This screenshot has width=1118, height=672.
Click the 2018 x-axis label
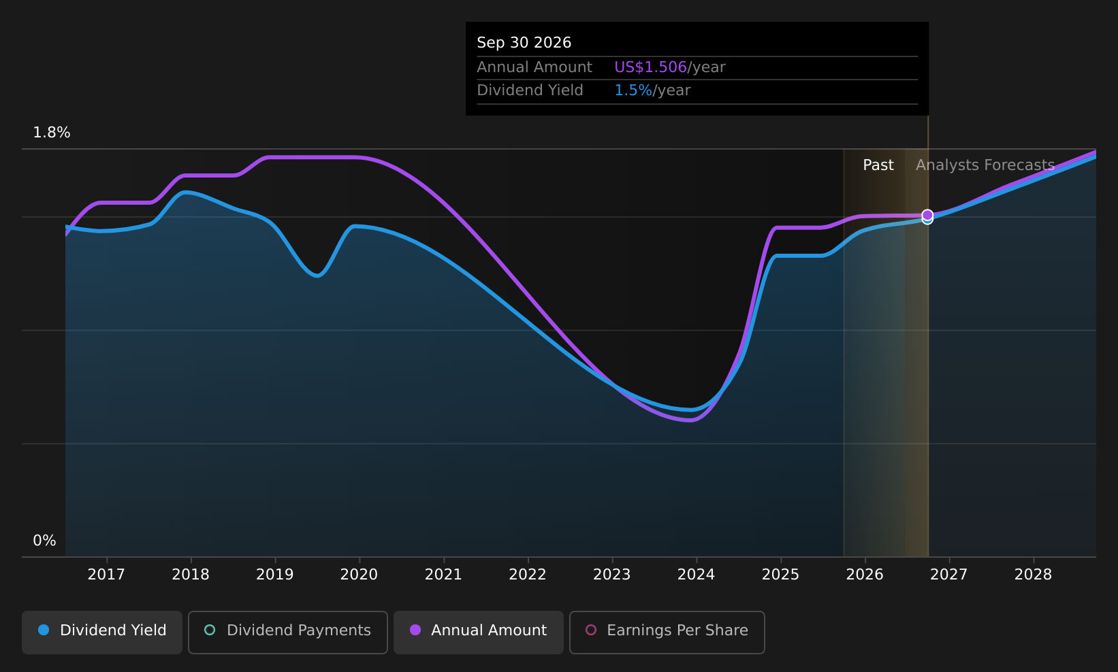pyautogui.click(x=191, y=575)
